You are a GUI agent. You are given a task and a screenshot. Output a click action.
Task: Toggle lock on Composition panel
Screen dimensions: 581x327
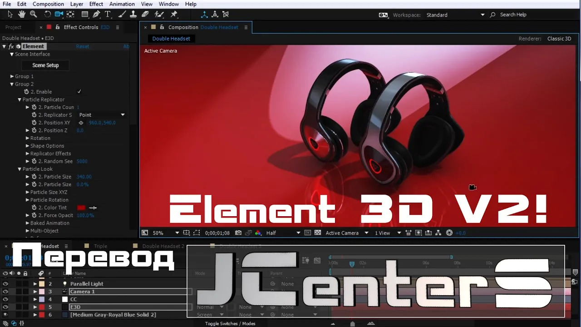click(162, 27)
